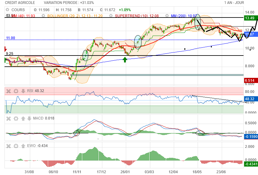Open the EWO settings gear
The height and width of the screenshot is (175, 258).
pyautogui.click(x=16, y=146)
